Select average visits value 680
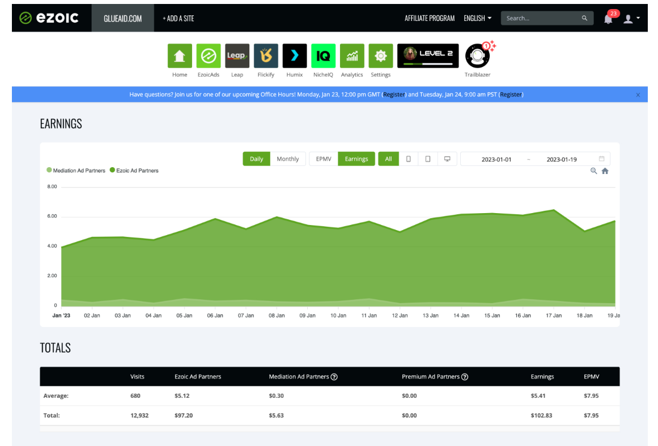 coord(135,396)
